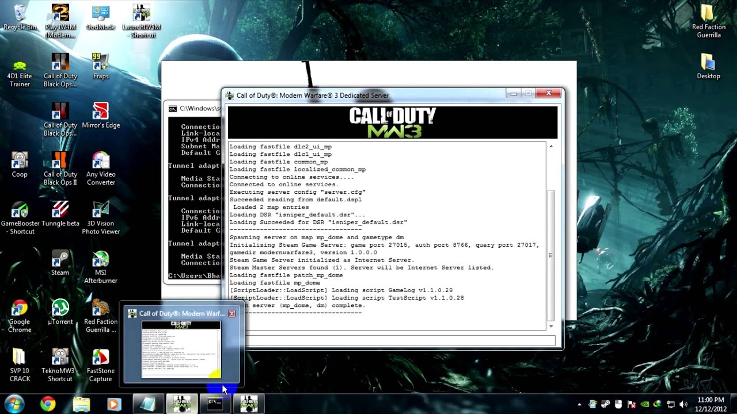This screenshot has height=414, width=737.
Task: Select the Desktop folder icon at right
Action: coord(709,67)
